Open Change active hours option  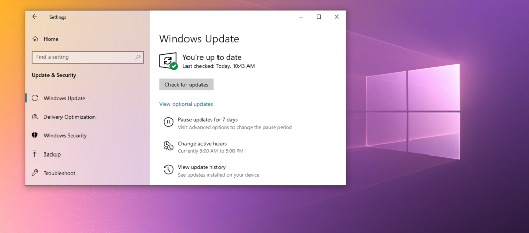coord(202,144)
